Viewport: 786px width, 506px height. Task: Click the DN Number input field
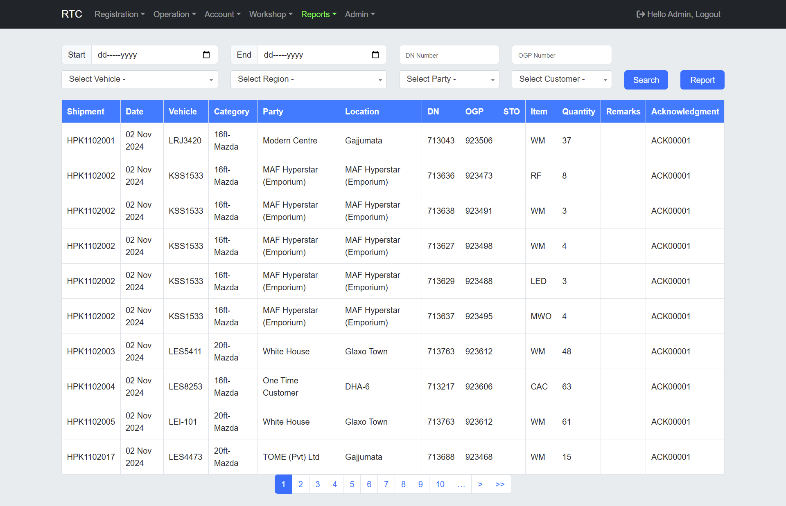pos(449,55)
